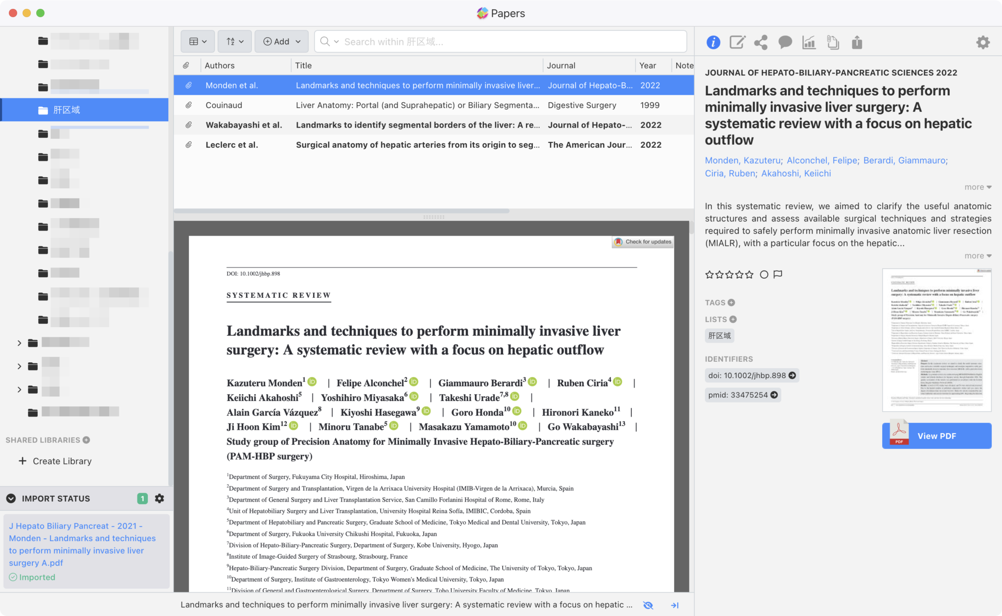Image resolution: width=1002 pixels, height=616 pixels.
Task: Toggle the circle color label marker
Action: (764, 274)
